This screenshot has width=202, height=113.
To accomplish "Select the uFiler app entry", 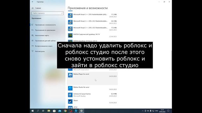I will coord(92,107).
